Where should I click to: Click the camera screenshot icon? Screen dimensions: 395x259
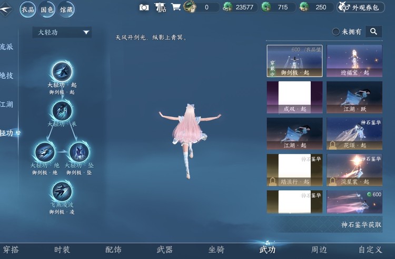144,7
